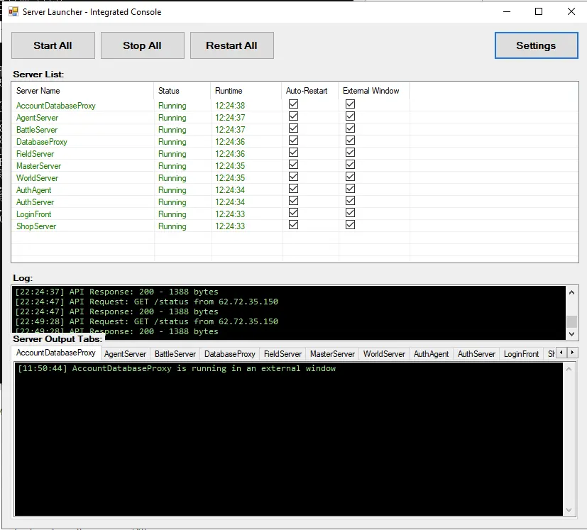587x530 pixels.
Task: Select the AgentServer row name
Action: pyautogui.click(x=37, y=118)
